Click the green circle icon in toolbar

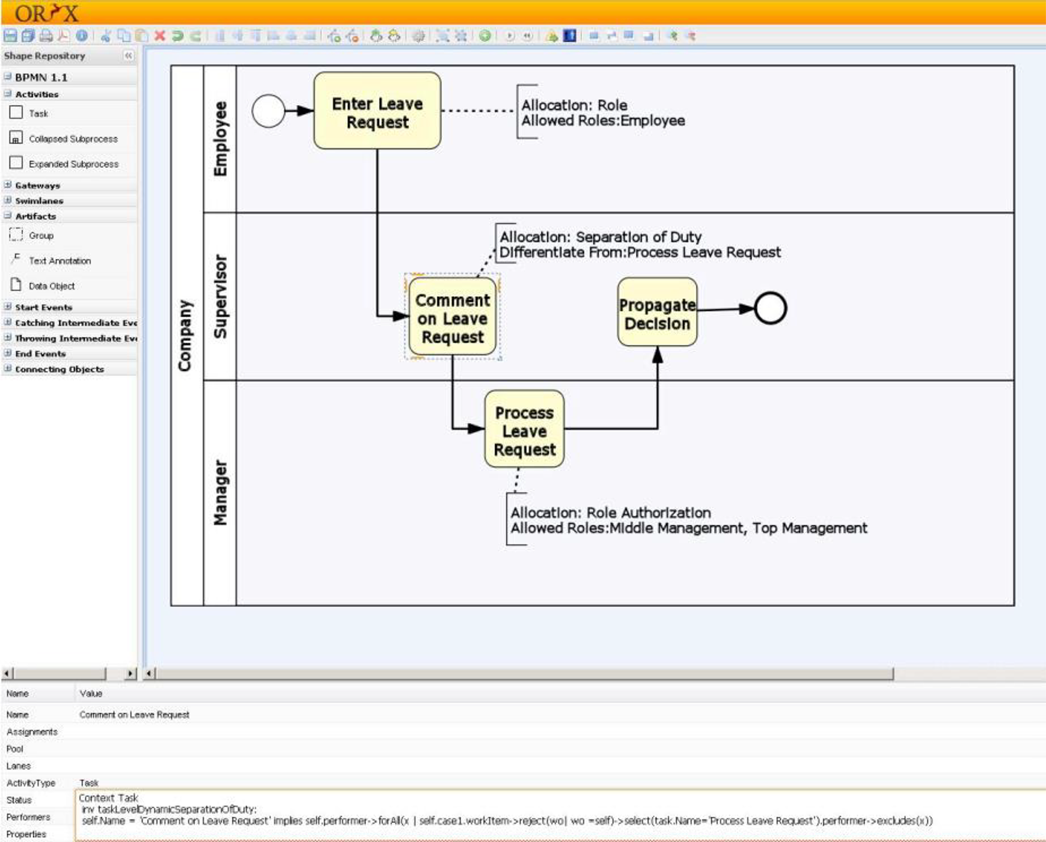click(x=485, y=35)
